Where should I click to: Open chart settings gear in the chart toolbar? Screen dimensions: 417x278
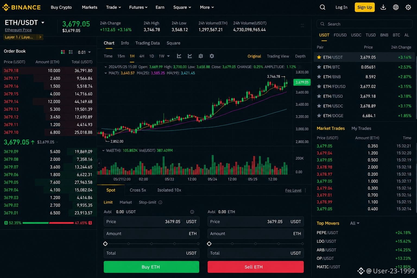(212, 56)
